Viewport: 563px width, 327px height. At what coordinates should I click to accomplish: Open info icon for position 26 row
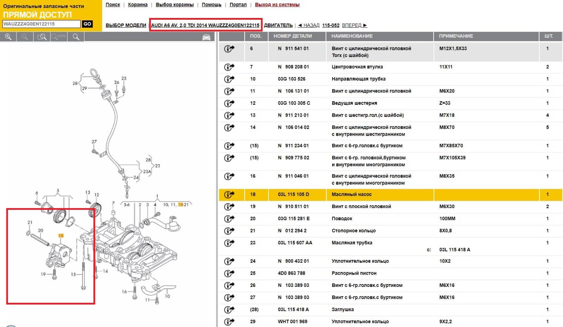point(229,285)
